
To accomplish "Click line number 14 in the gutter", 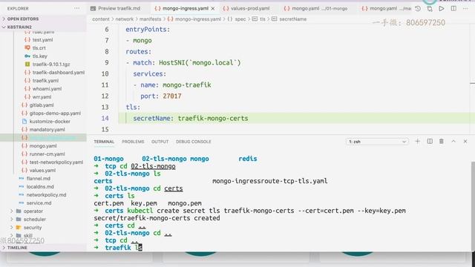I will 105,119.
